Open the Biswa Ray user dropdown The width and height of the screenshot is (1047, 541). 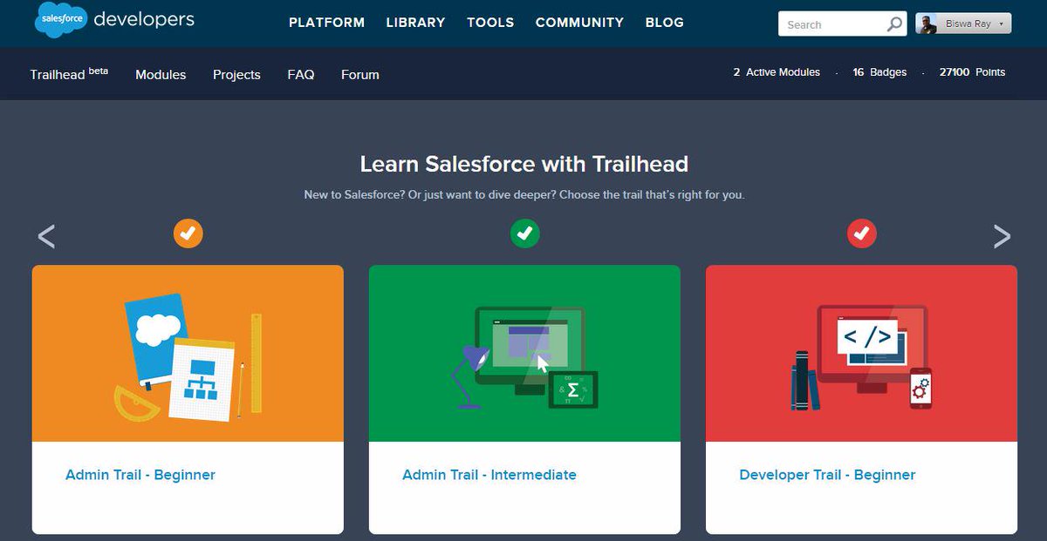pyautogui.click(x=963, y=24)
